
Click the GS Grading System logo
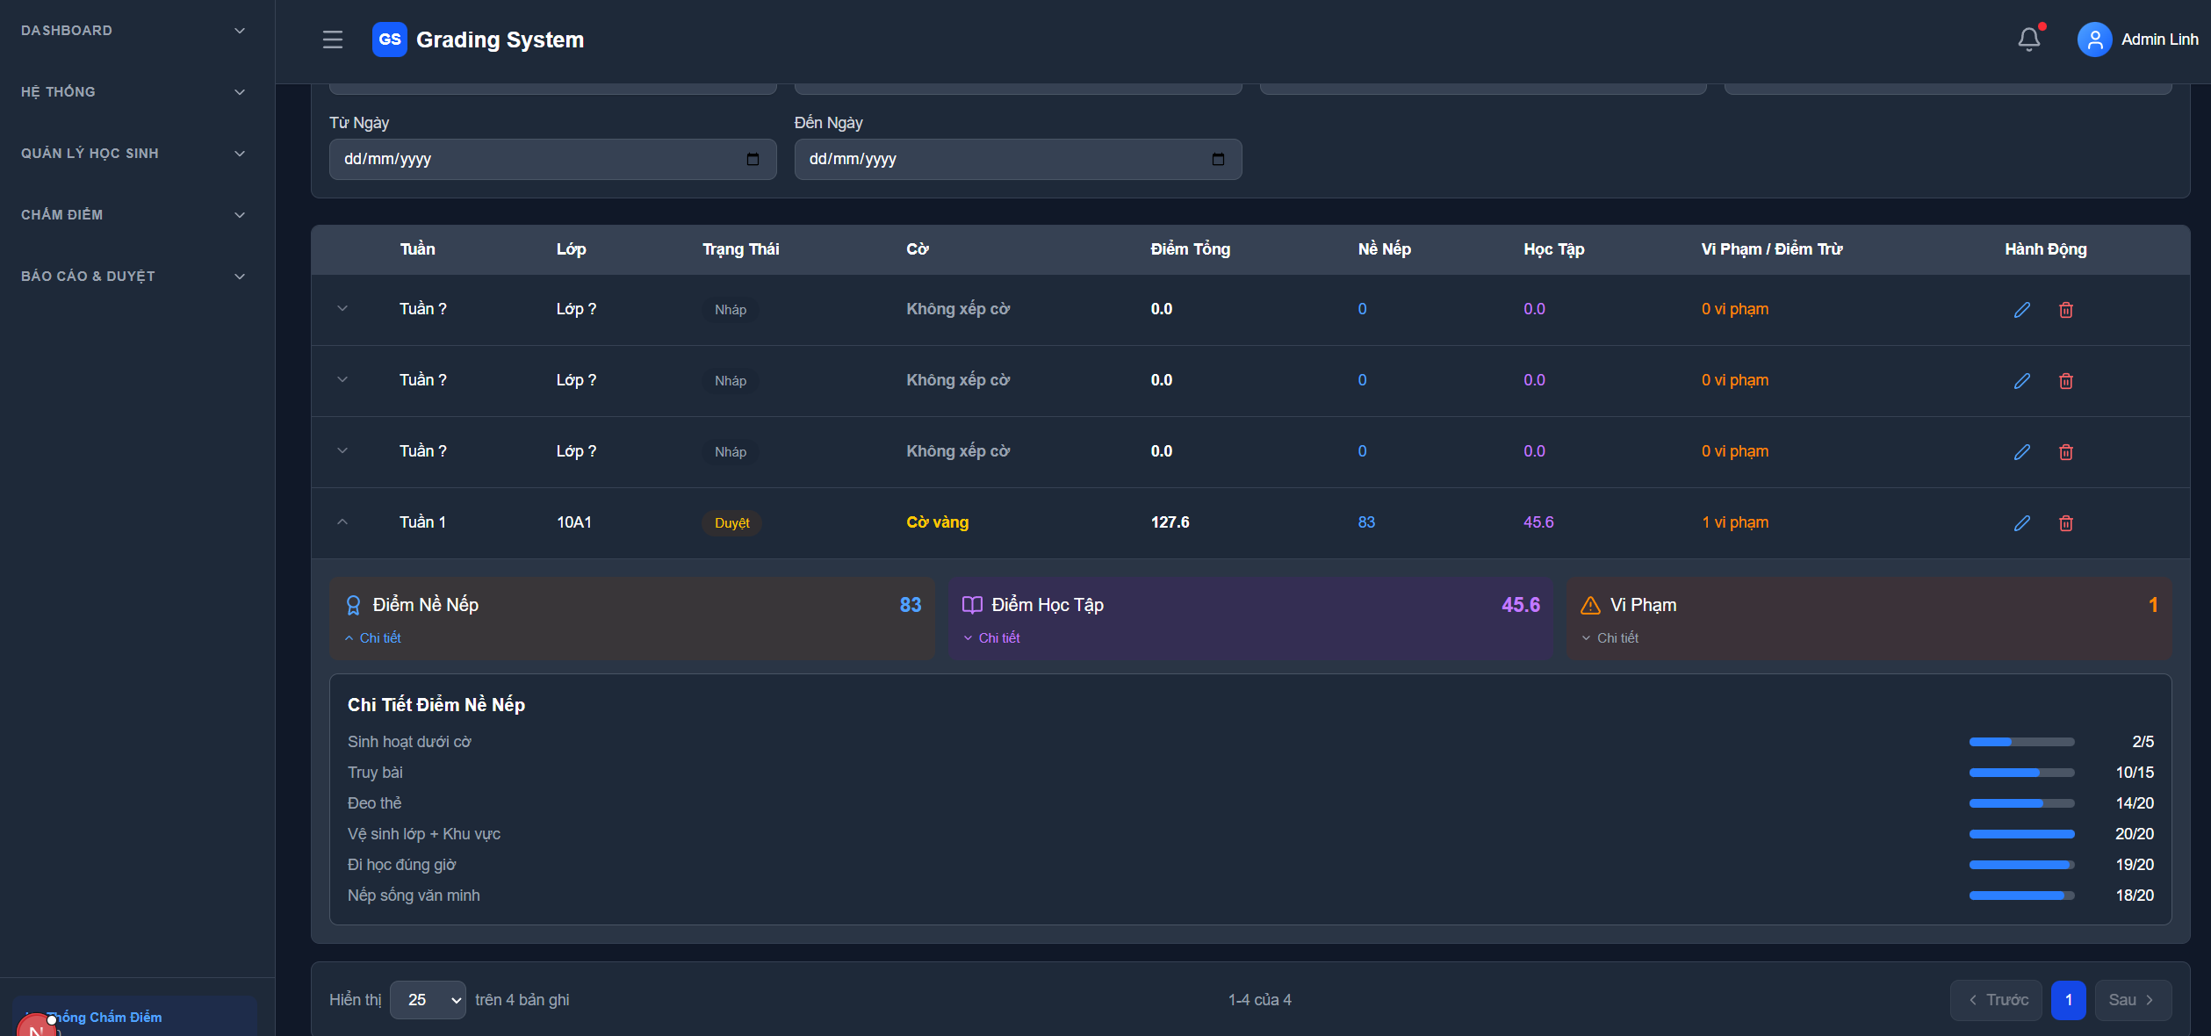[x=389, y=40]
